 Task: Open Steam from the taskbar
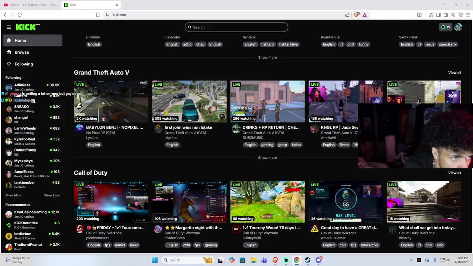coord(307,260)
